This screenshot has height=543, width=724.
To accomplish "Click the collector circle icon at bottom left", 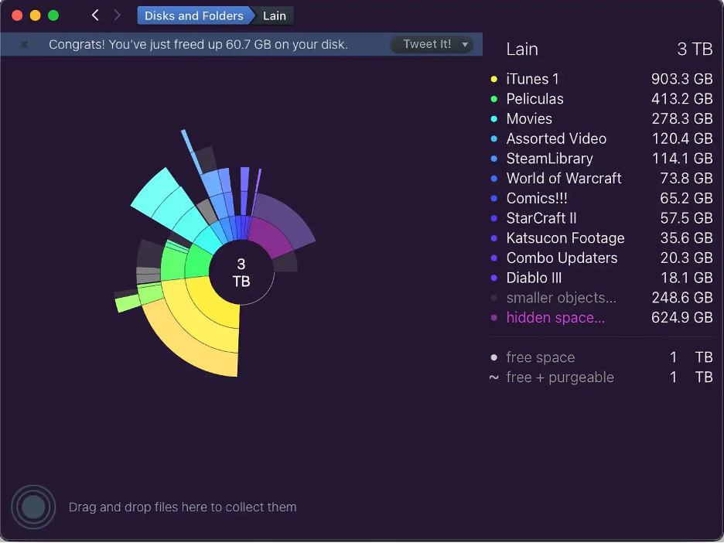I will pyautogui.click(x=33, y=507).
